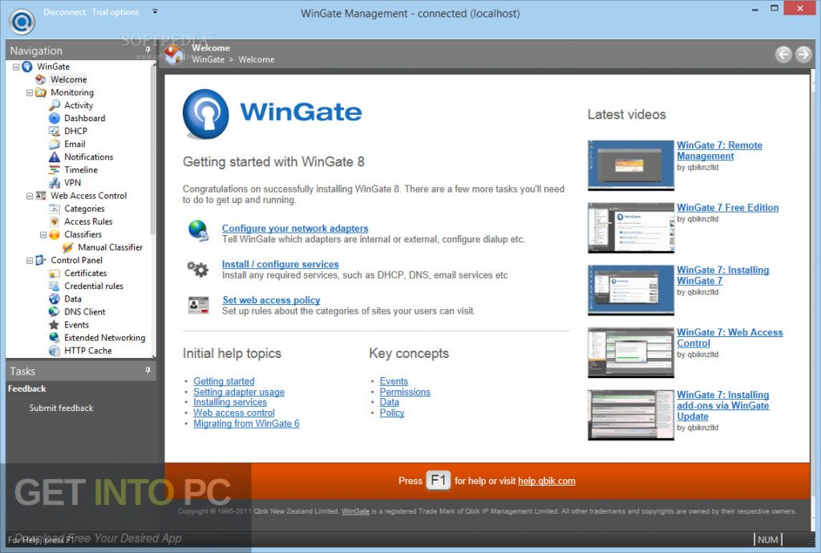Click the F1 key button in banner
This screenshot has height=553, width=821.
[x=439, y=480]
